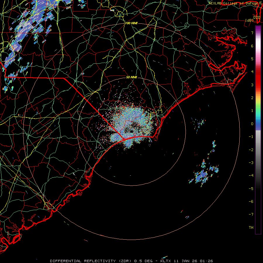Click the black radar site dot at range-ring center

(131, 131)
